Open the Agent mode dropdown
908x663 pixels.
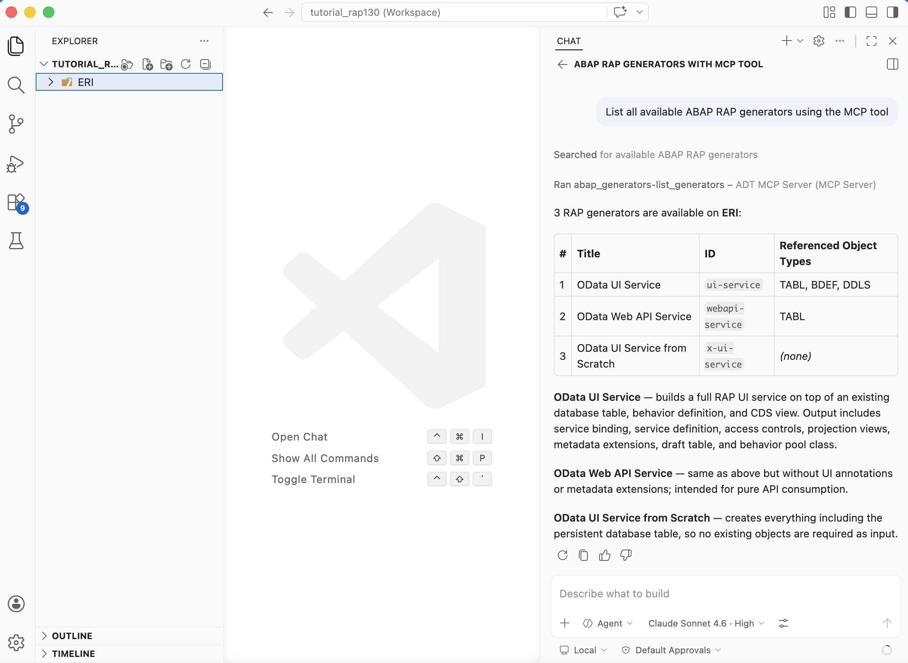pos(608,623)
